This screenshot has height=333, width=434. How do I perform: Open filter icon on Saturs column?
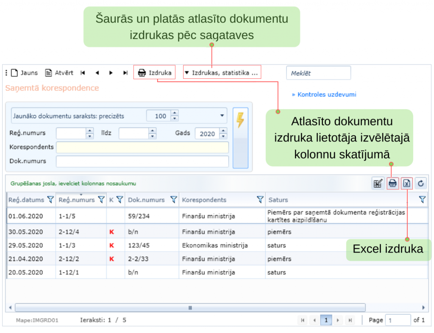click(422, 200)
